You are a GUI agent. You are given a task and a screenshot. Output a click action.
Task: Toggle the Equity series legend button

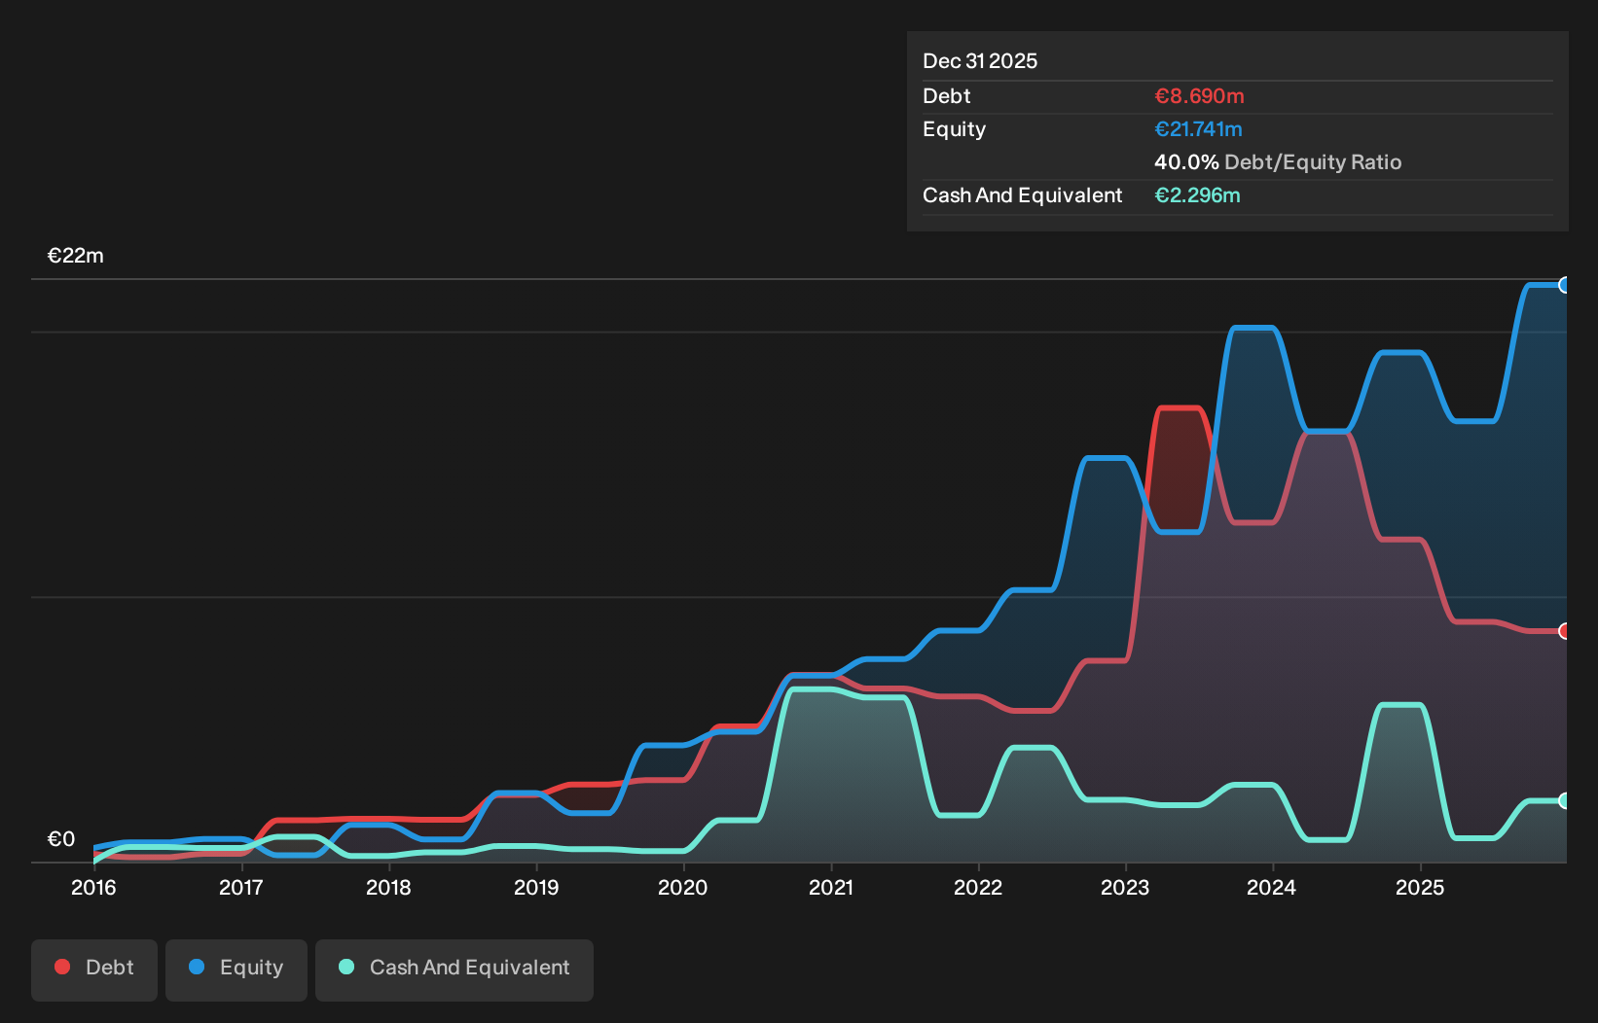click(x=236, y=970)
